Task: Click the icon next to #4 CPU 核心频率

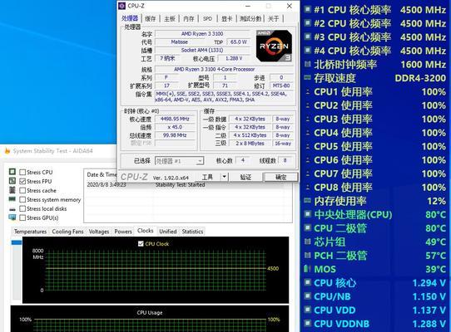Action: (308, 51)
